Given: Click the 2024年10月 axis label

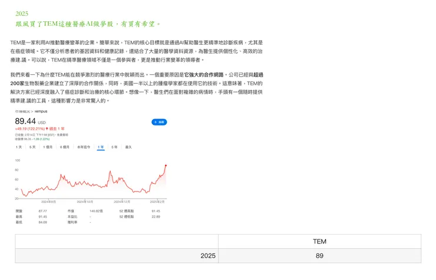Looking at the screenshot, I should point(85,202).
